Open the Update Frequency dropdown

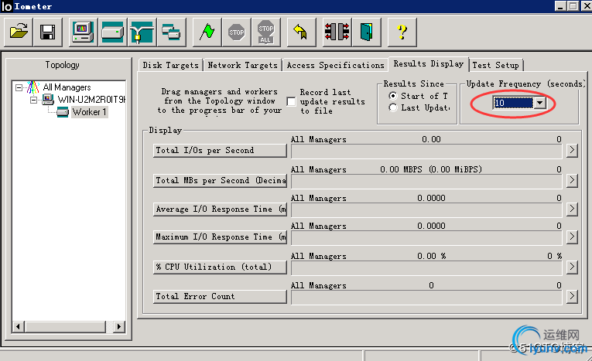point(540,103)
